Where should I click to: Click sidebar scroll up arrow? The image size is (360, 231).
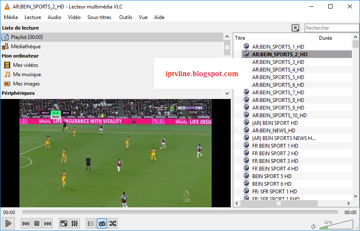click(x=227, y=36)
